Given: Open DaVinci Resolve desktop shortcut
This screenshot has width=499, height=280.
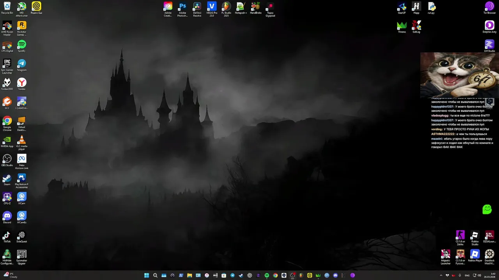Looking at the screenshot, I should coord(197,9).
